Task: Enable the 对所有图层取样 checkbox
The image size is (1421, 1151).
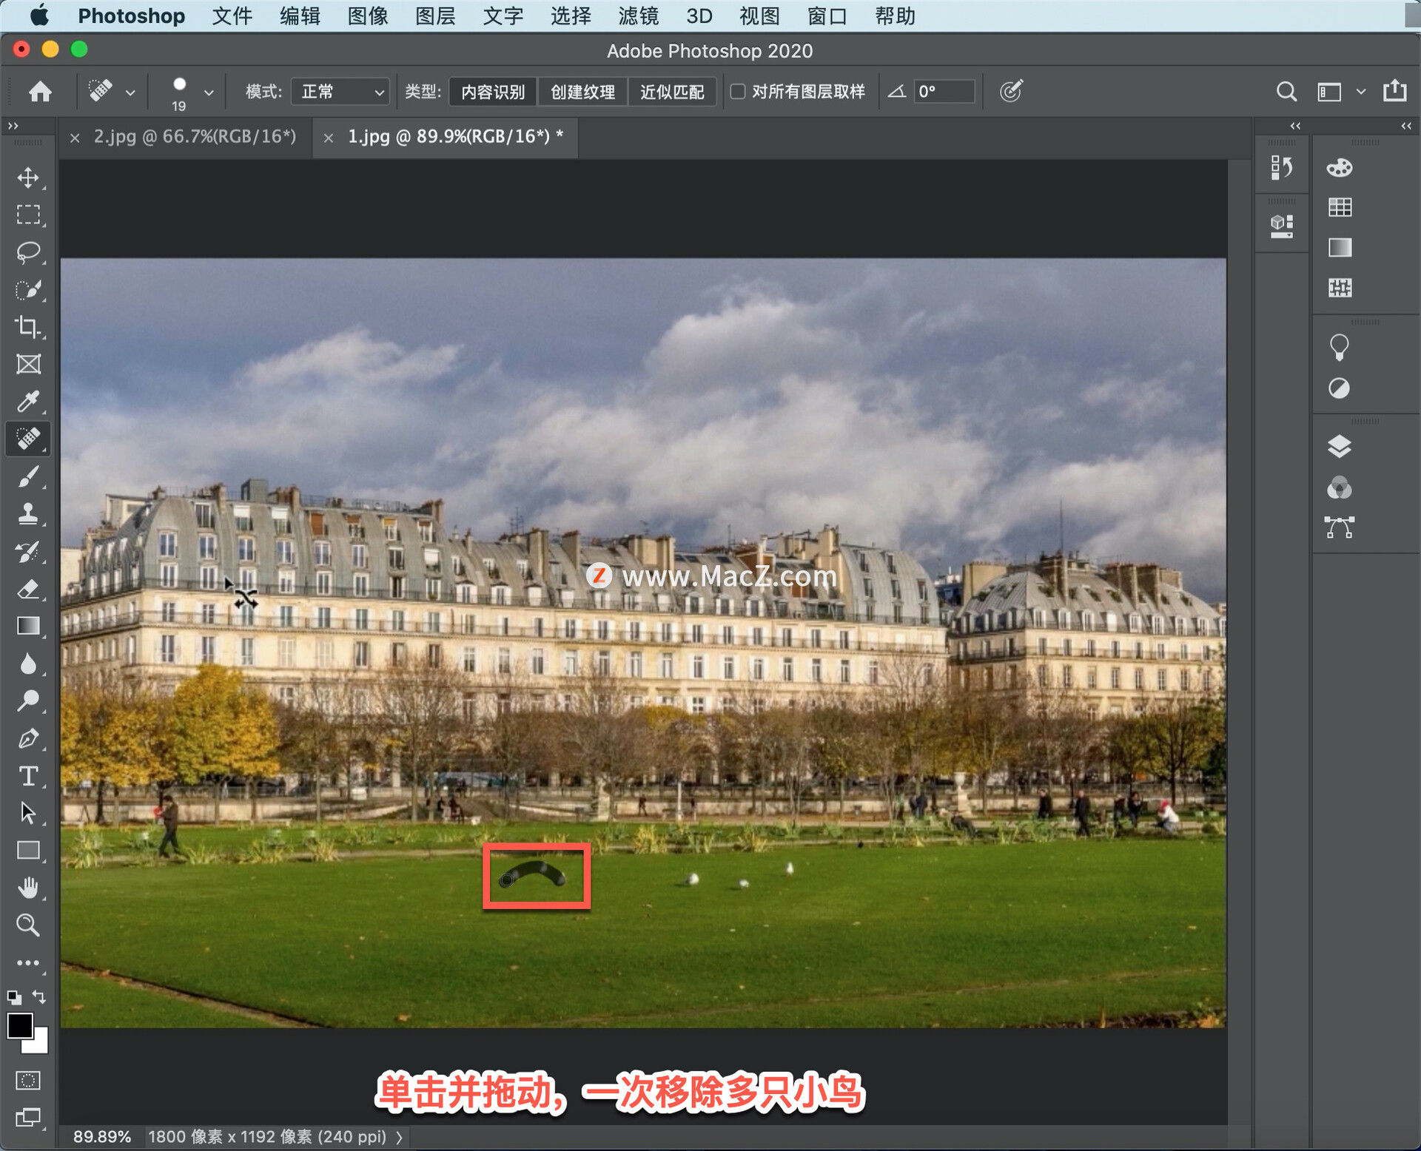Action: coord(737,91)
